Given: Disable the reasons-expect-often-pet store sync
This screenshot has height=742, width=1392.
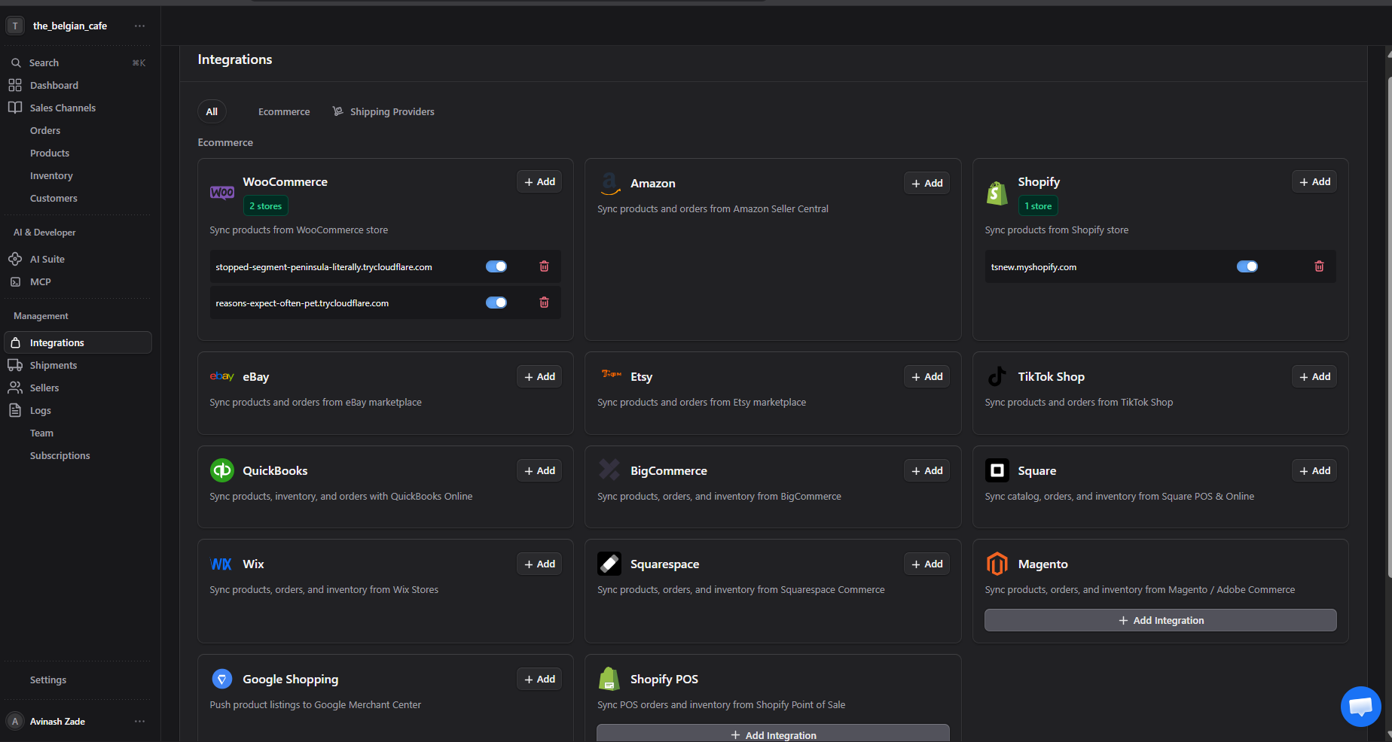Looking at the screenshot, I should pyautogui.click(x=496, y=303).
